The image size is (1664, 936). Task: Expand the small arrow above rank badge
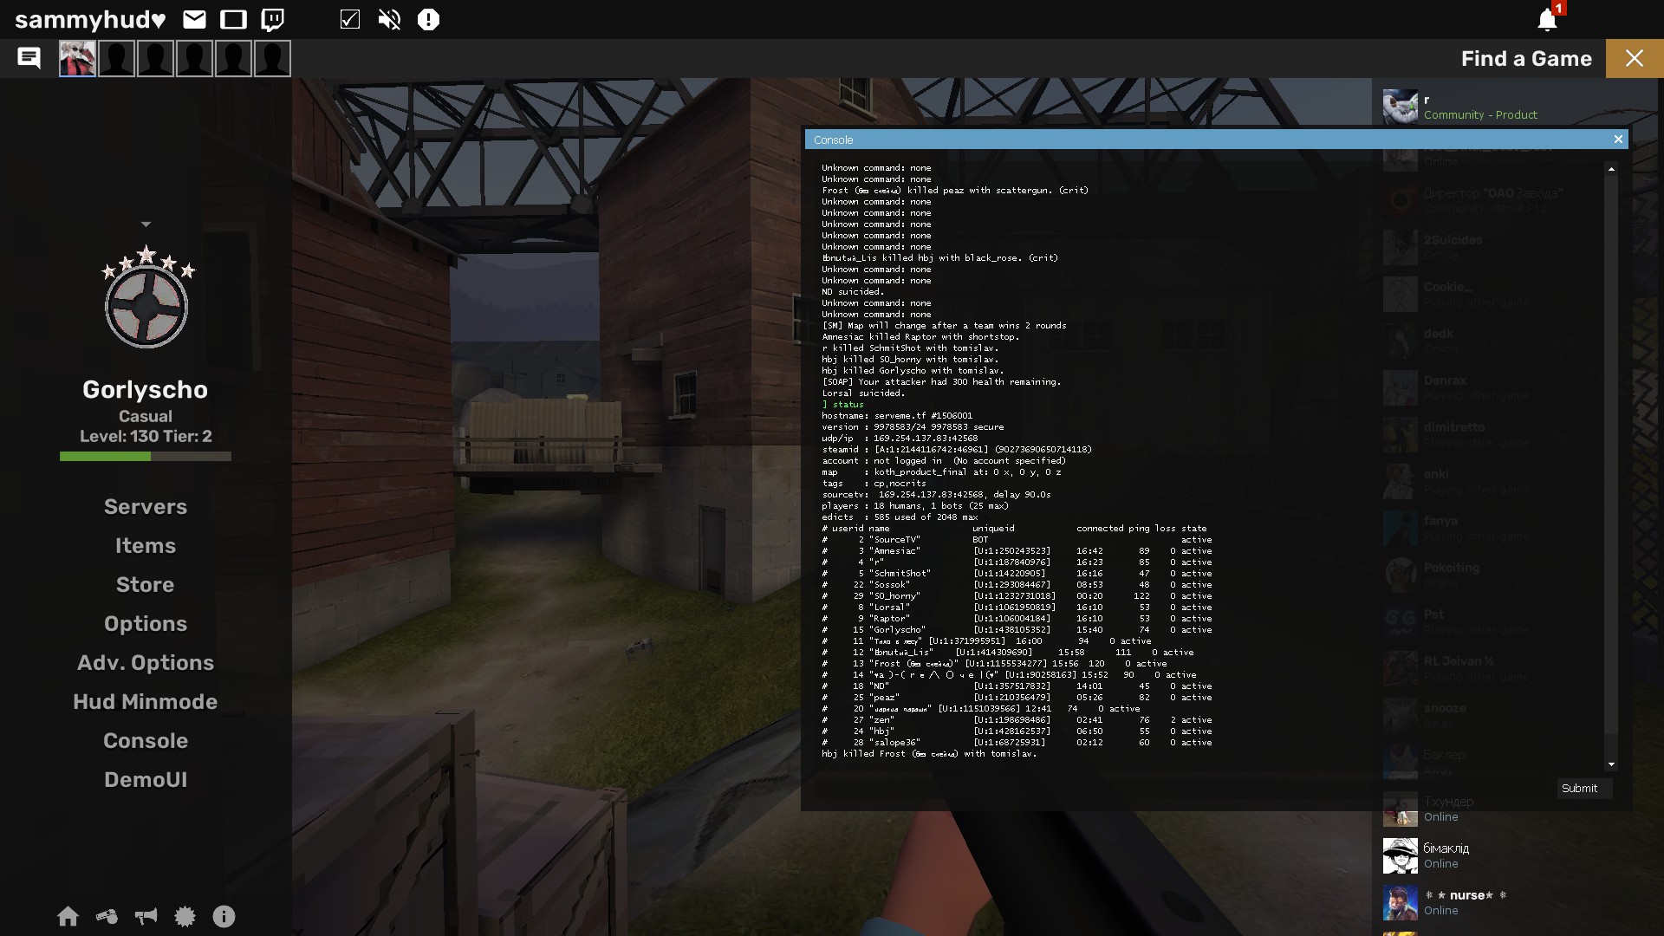(x=146, y=224)
